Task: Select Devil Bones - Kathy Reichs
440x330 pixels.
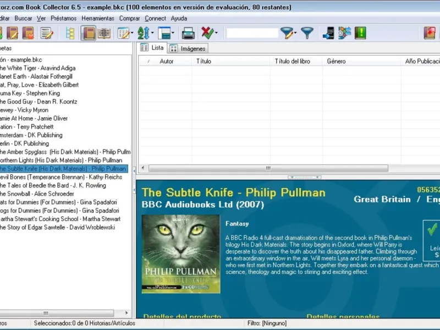Action: pos(61,177)
